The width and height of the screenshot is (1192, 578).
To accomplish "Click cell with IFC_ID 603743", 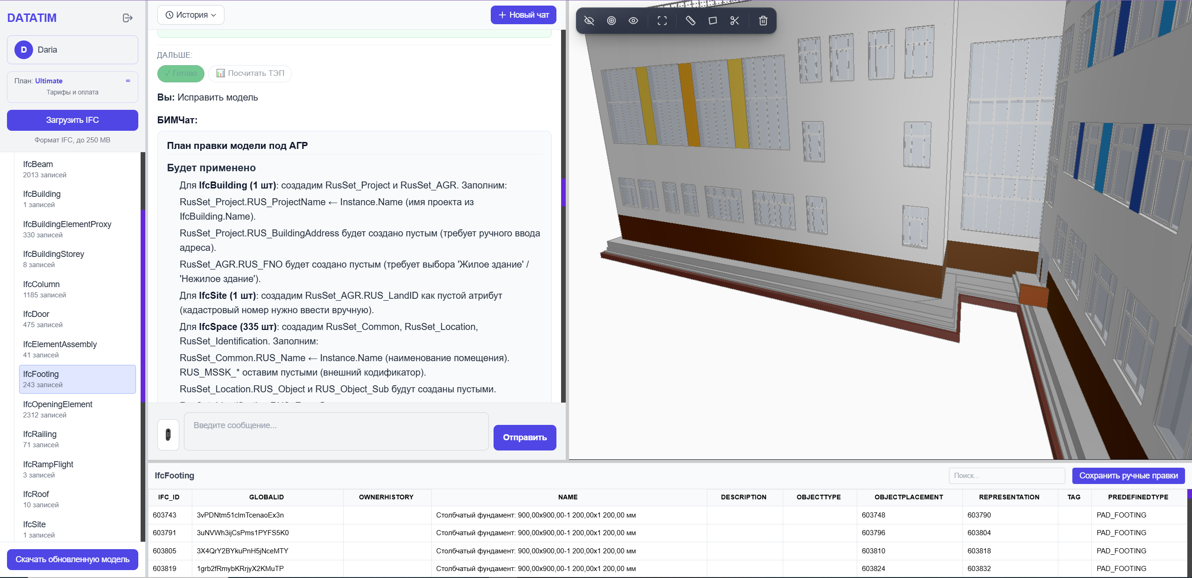I will coord(170,515).
